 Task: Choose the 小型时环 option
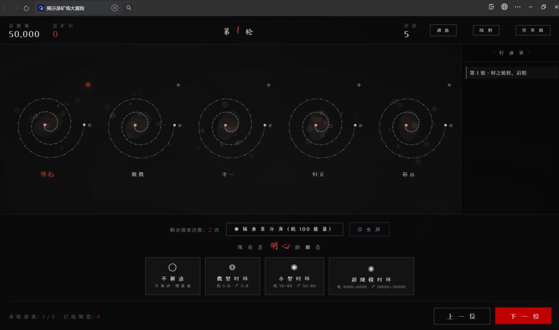click(295, 276)
